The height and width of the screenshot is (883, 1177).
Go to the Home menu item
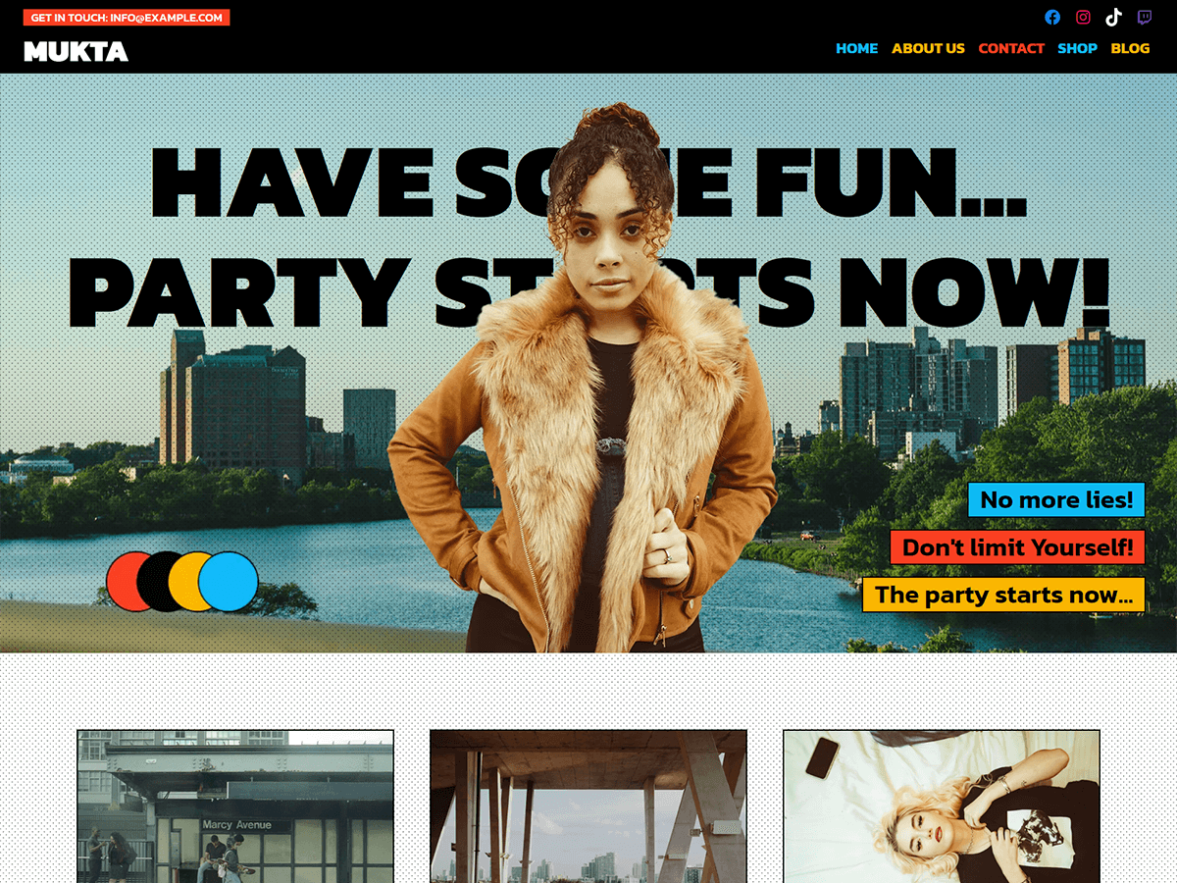(x=856, y=48)
